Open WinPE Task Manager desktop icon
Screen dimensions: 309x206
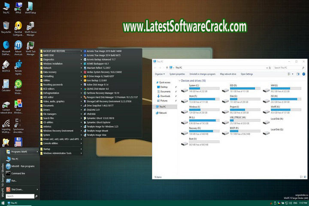click(30, 48)
